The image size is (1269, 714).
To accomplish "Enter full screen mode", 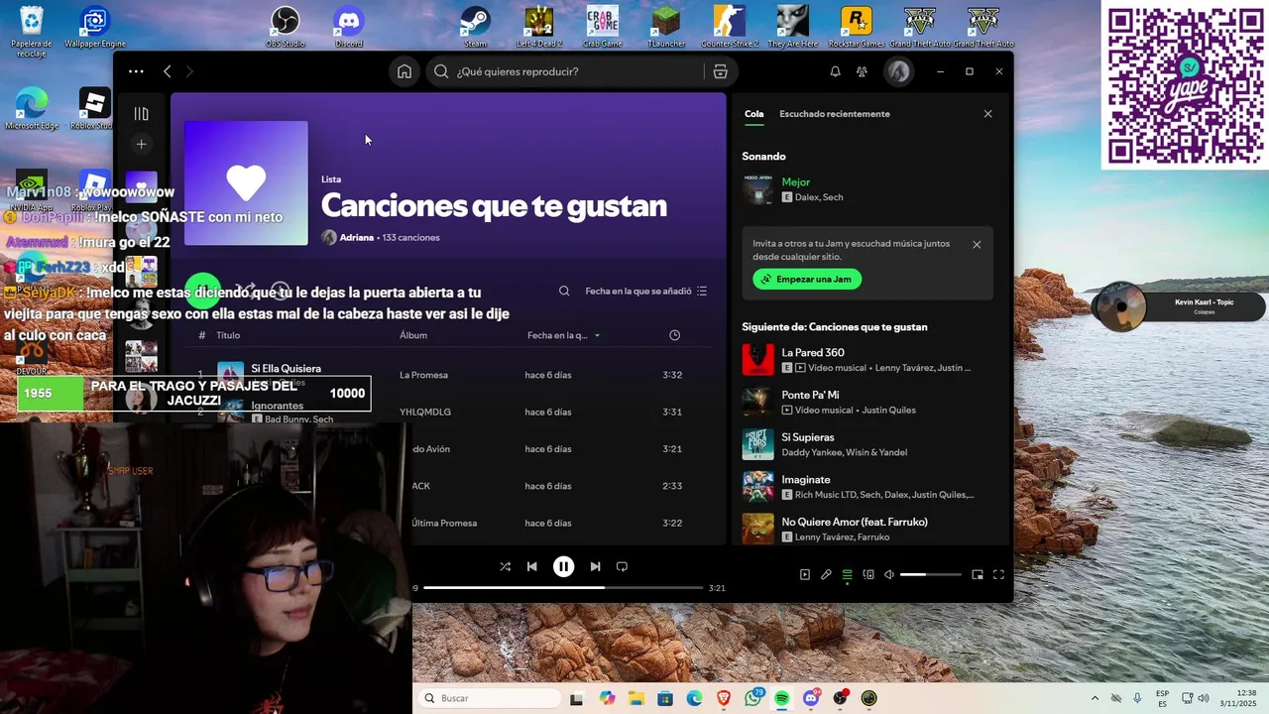I will [998, 574].
